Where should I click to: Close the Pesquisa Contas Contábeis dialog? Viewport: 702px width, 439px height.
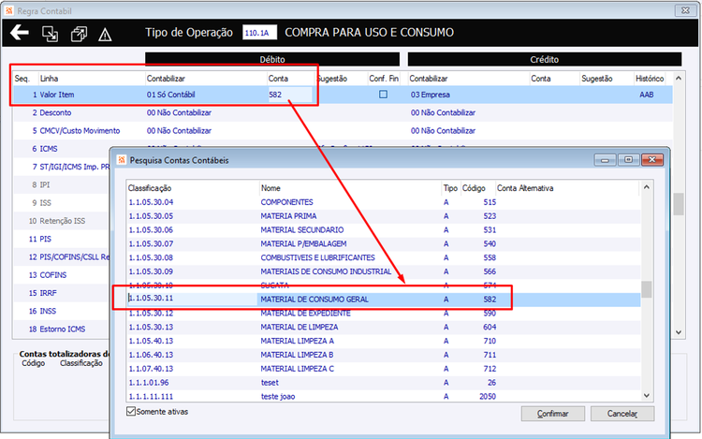(x=651, y=160)
